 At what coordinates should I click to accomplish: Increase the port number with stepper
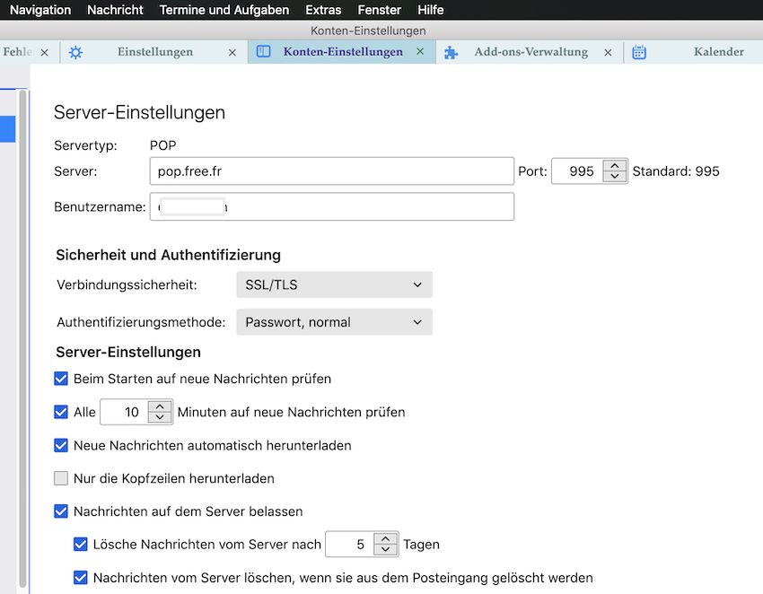point(614,166)
